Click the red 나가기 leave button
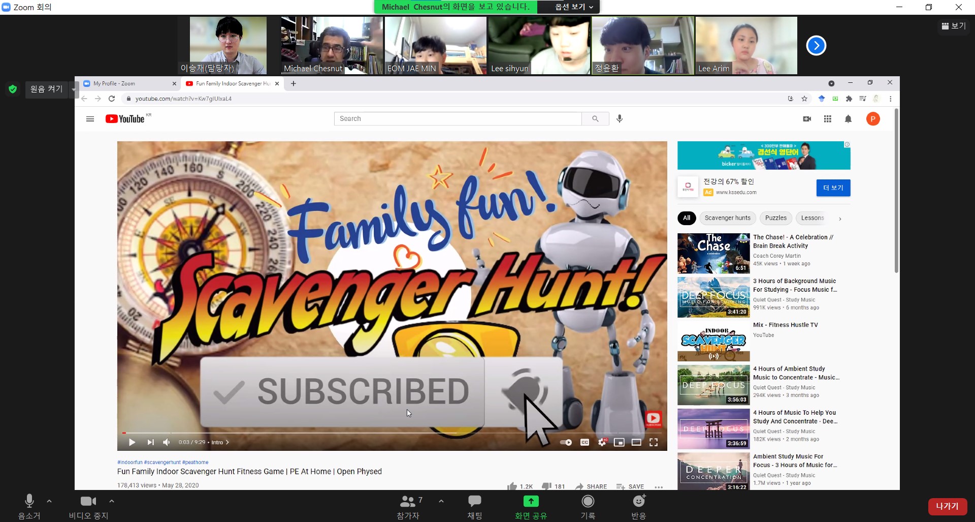This screenshot has width=975, height=522. pos(947,506)
